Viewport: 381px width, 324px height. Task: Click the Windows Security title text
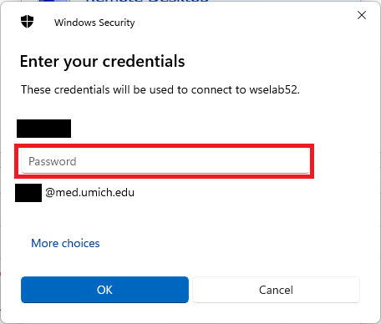tap(94, 23)
